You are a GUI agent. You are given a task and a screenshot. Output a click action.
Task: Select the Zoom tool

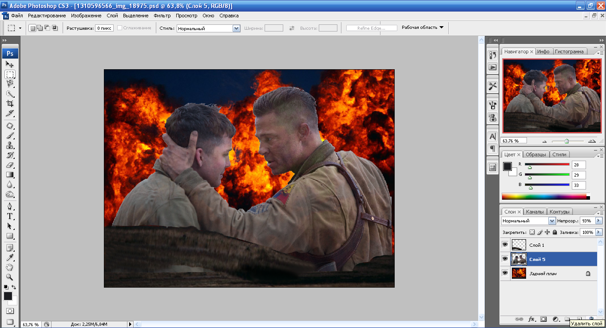click(10, 277)
